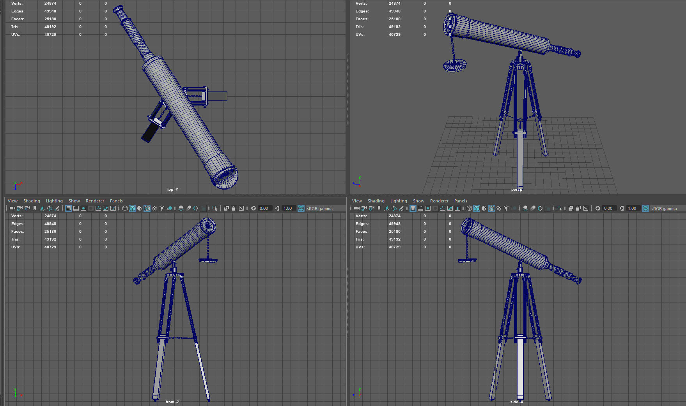This screenshot has height=406, width=686.
Task: Open Show menu in front panel
Action: pyautogui.click(x=74, y=201)
